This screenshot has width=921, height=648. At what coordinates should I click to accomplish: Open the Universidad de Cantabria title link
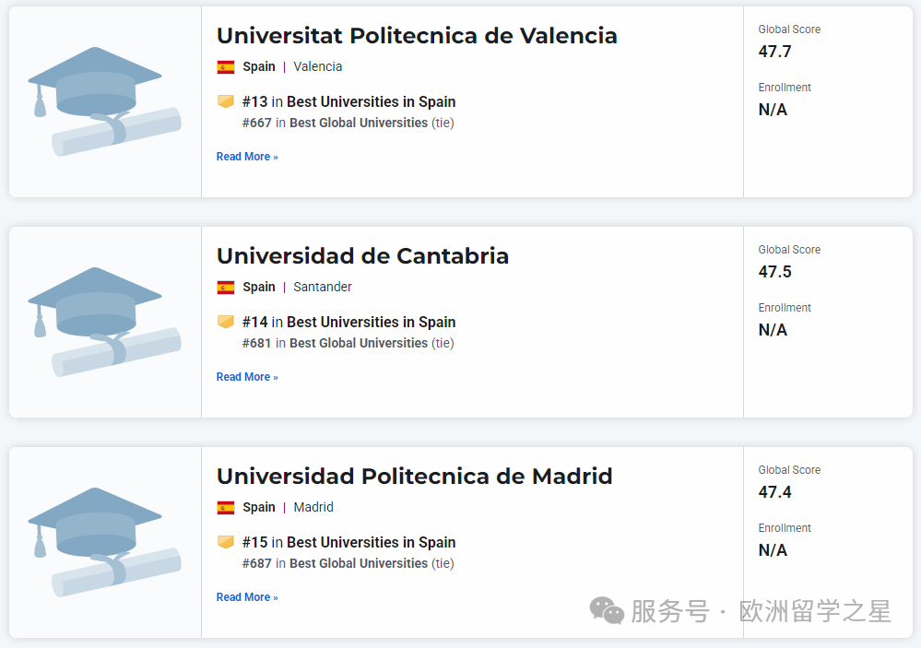tap(362, 256)
